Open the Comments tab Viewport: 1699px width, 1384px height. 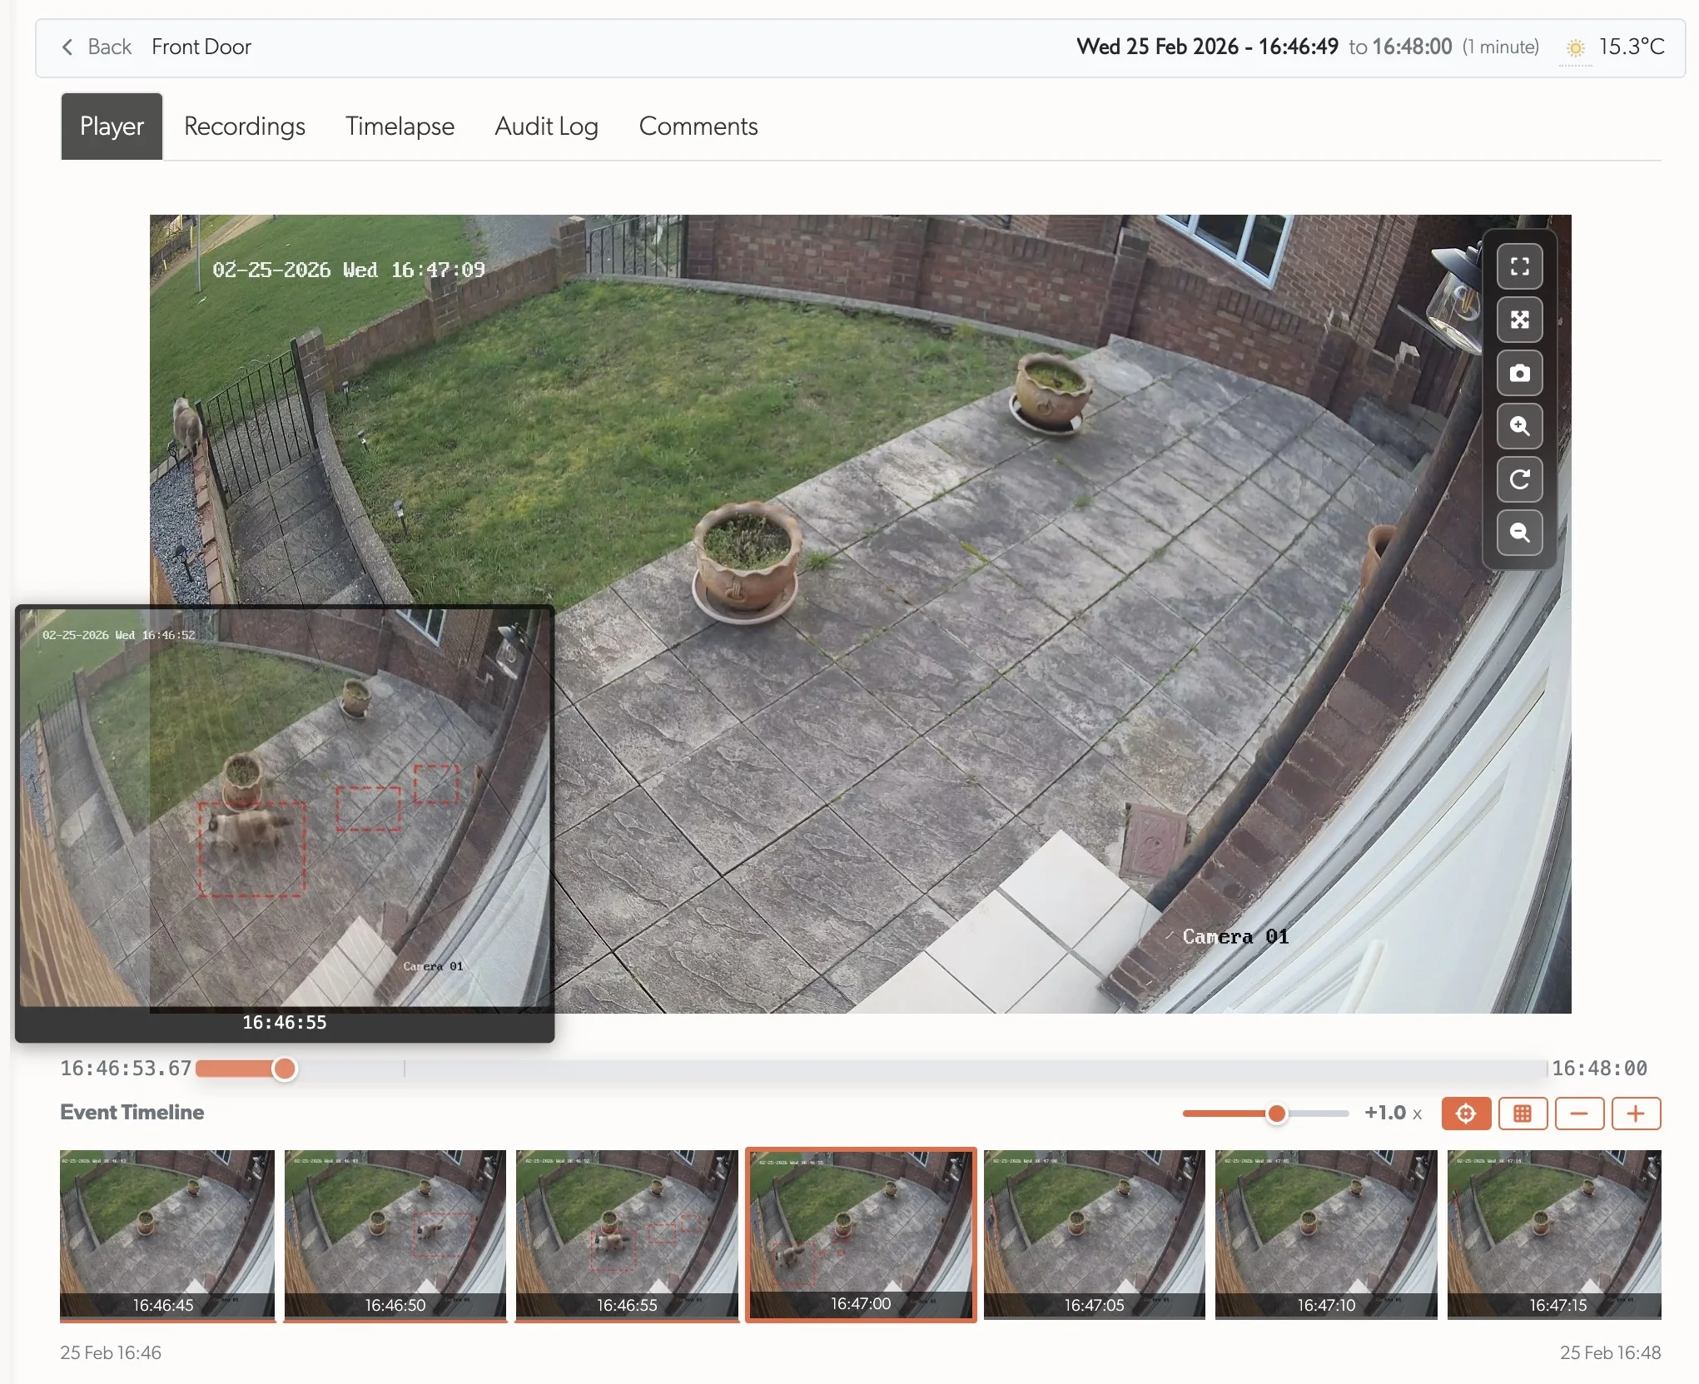(x=698, y=126)
